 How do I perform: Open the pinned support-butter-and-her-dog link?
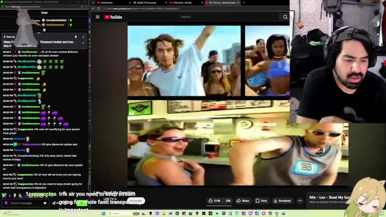(x=39, y=44)
